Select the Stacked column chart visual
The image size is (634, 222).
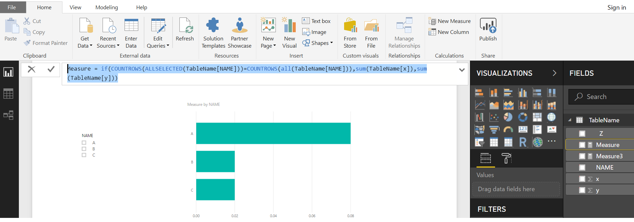[x=494, y=92]
